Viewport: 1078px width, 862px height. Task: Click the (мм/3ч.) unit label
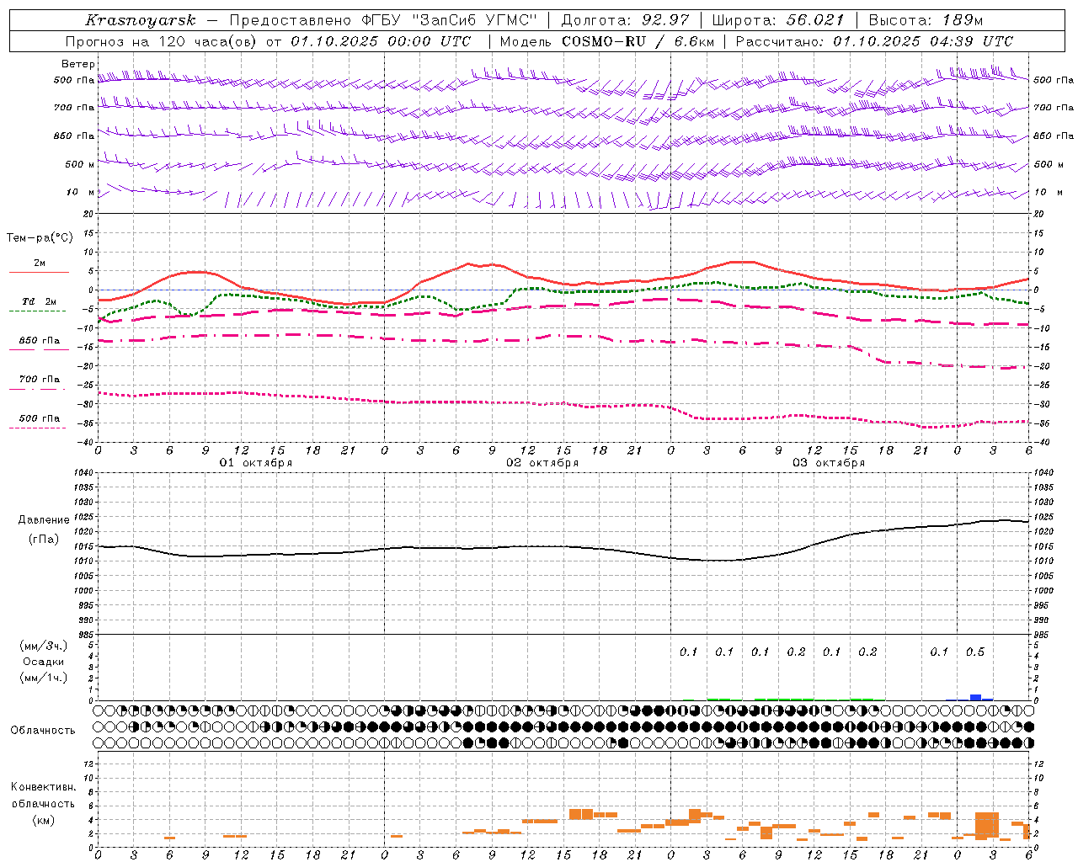(x=44, y=646)
